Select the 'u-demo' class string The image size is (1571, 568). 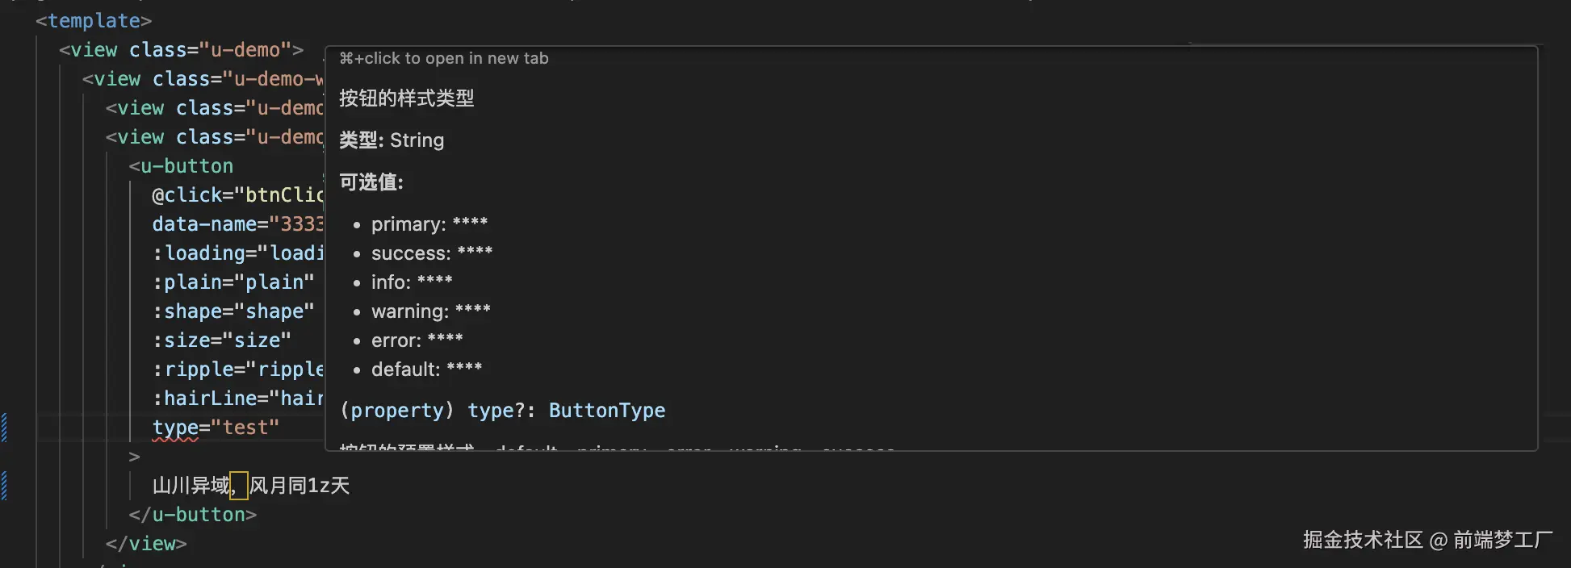[246, 49]
